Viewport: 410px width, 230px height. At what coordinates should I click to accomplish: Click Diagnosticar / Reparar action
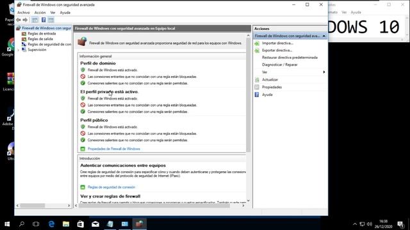coord(280,65)
